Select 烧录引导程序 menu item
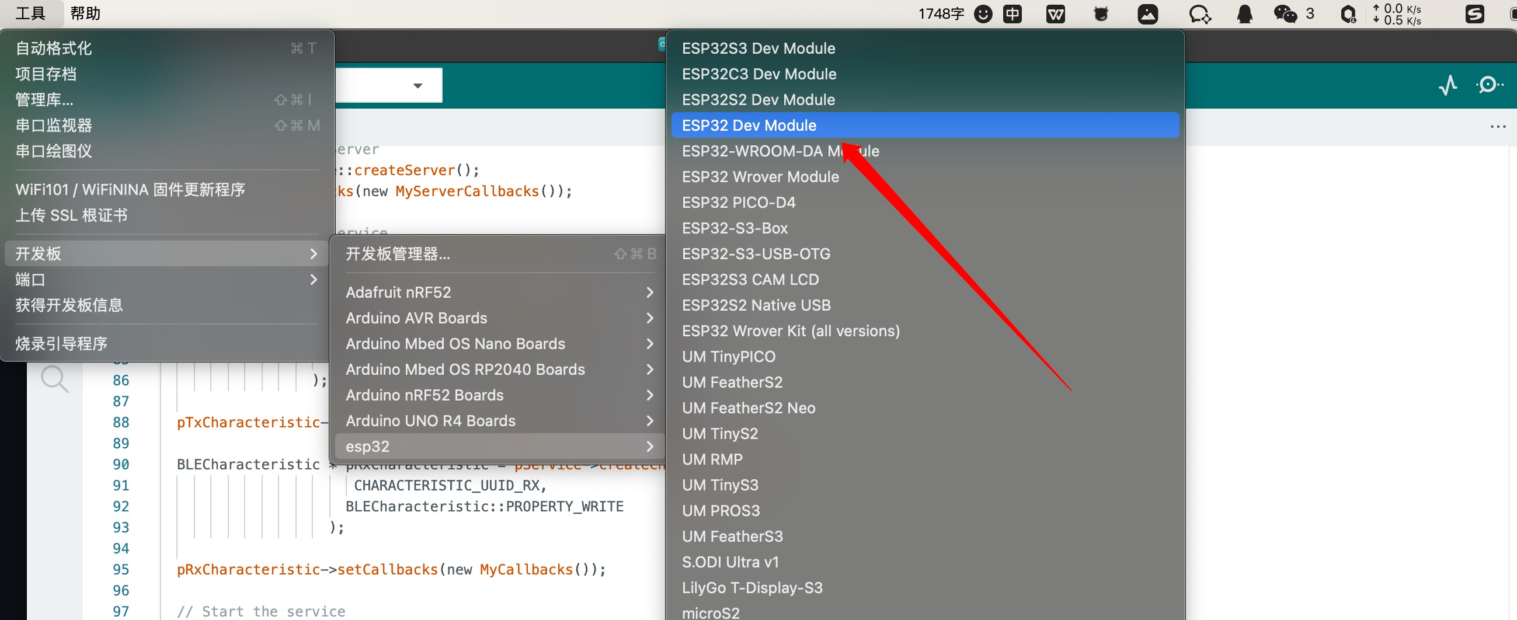Viewport: 1517px width, 620px height. [166, 343]
